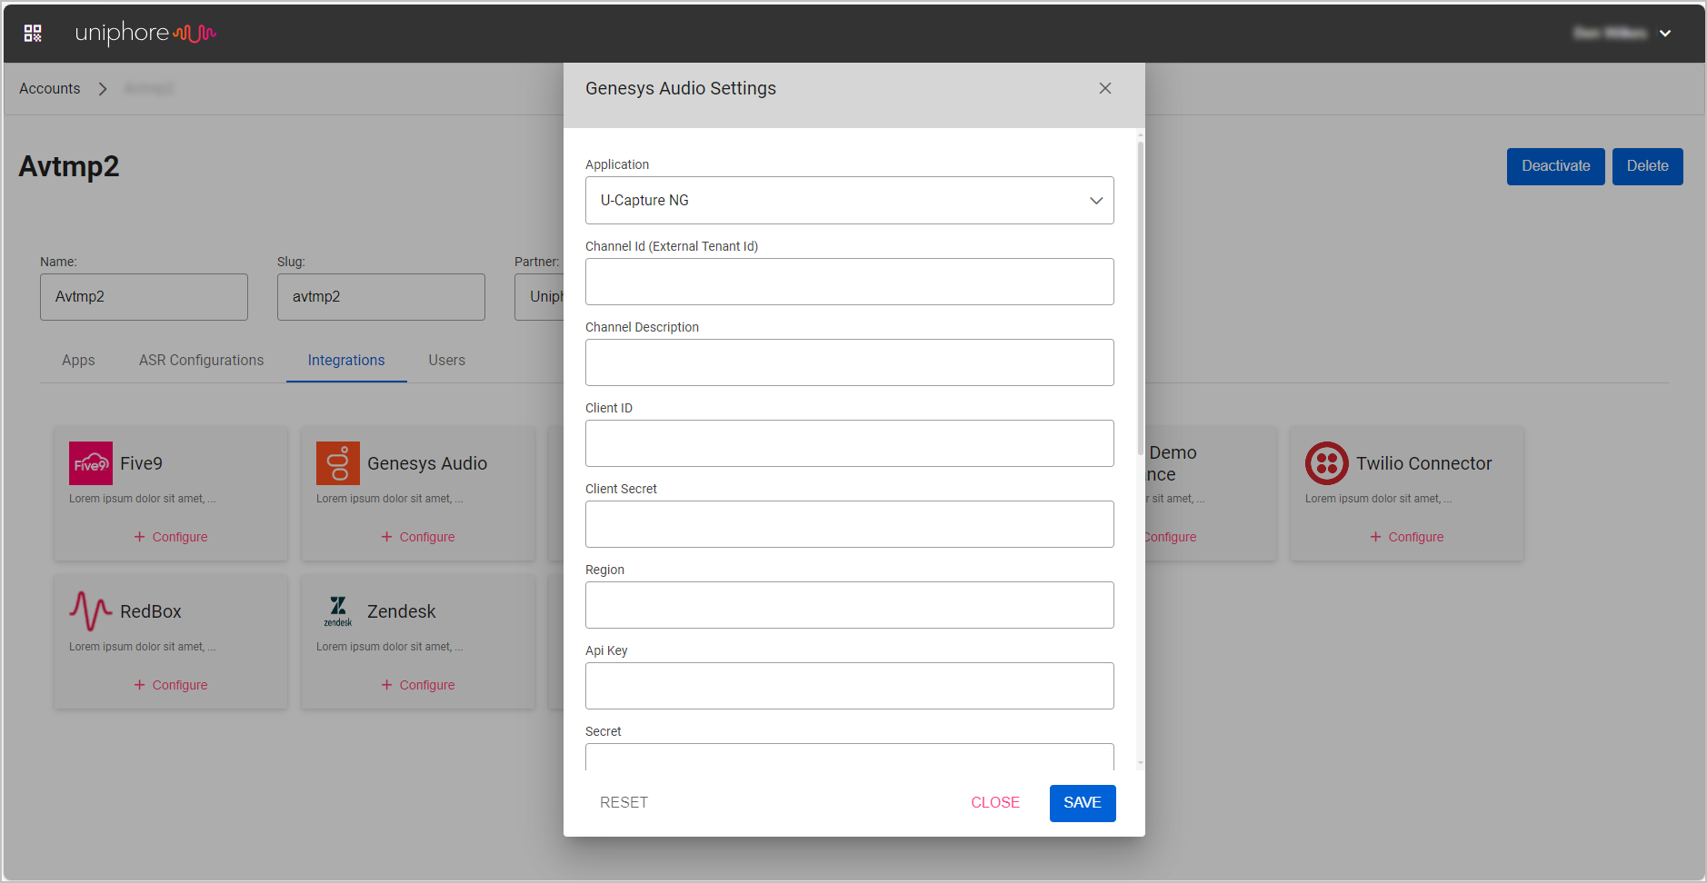The width and height of the screenshot is (1707, 883).
Task: Close the Genesys Audio Settings dialog with X
Action: (x=1105, y=88)
